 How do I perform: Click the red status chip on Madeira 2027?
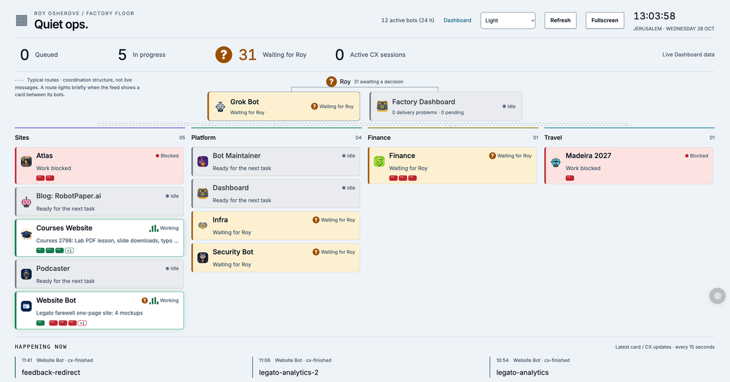570,178
